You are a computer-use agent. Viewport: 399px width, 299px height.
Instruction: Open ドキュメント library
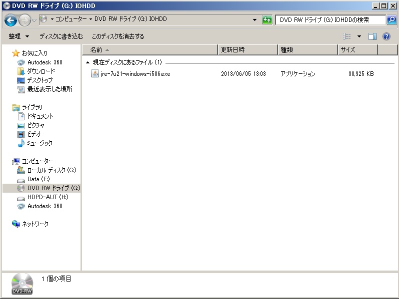tap(40, 116)
